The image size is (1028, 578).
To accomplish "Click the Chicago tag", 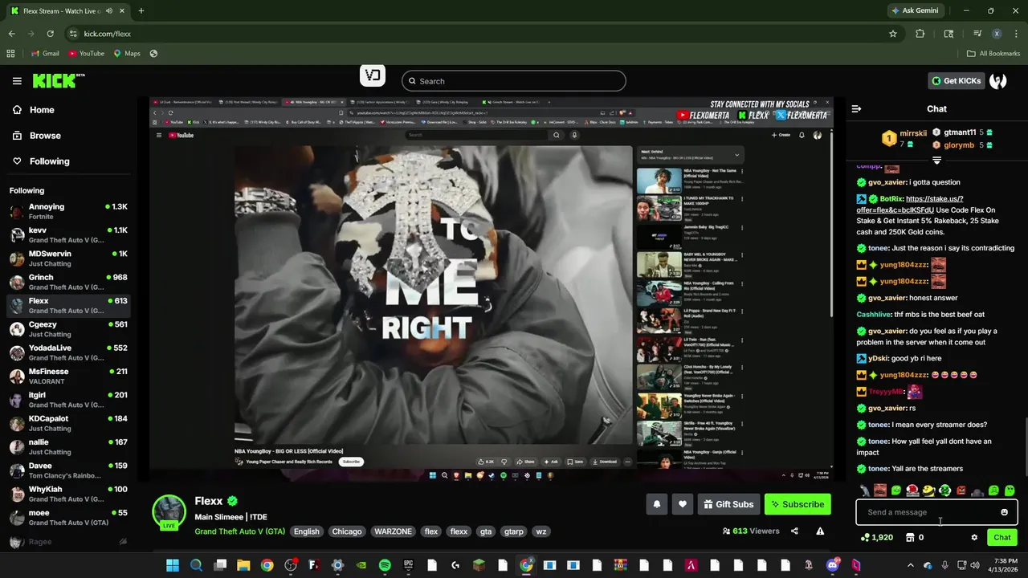I will coord(346,531).
